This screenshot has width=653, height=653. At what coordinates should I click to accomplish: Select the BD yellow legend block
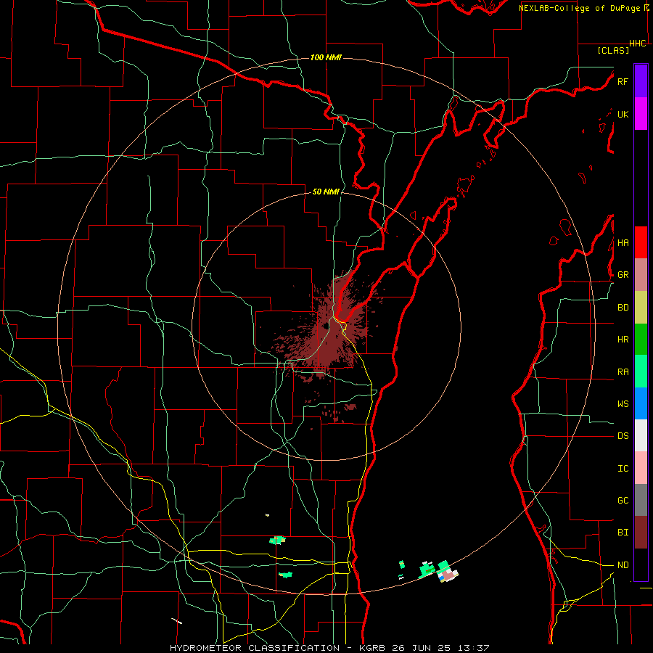click(x=641, y=308)
